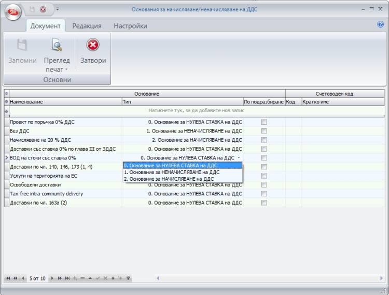The height and width of the screenshot is (295, 389).
Task: Click horizontal scrollbar left arrow
Action: (158, 278)
